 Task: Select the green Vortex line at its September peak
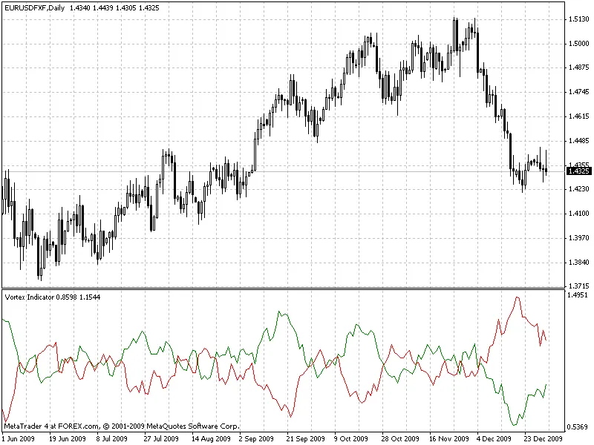pyautogui.click(x=280, y=312)
